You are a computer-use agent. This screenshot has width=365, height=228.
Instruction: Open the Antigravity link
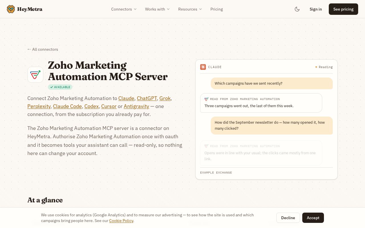click(x=136, y=106)
